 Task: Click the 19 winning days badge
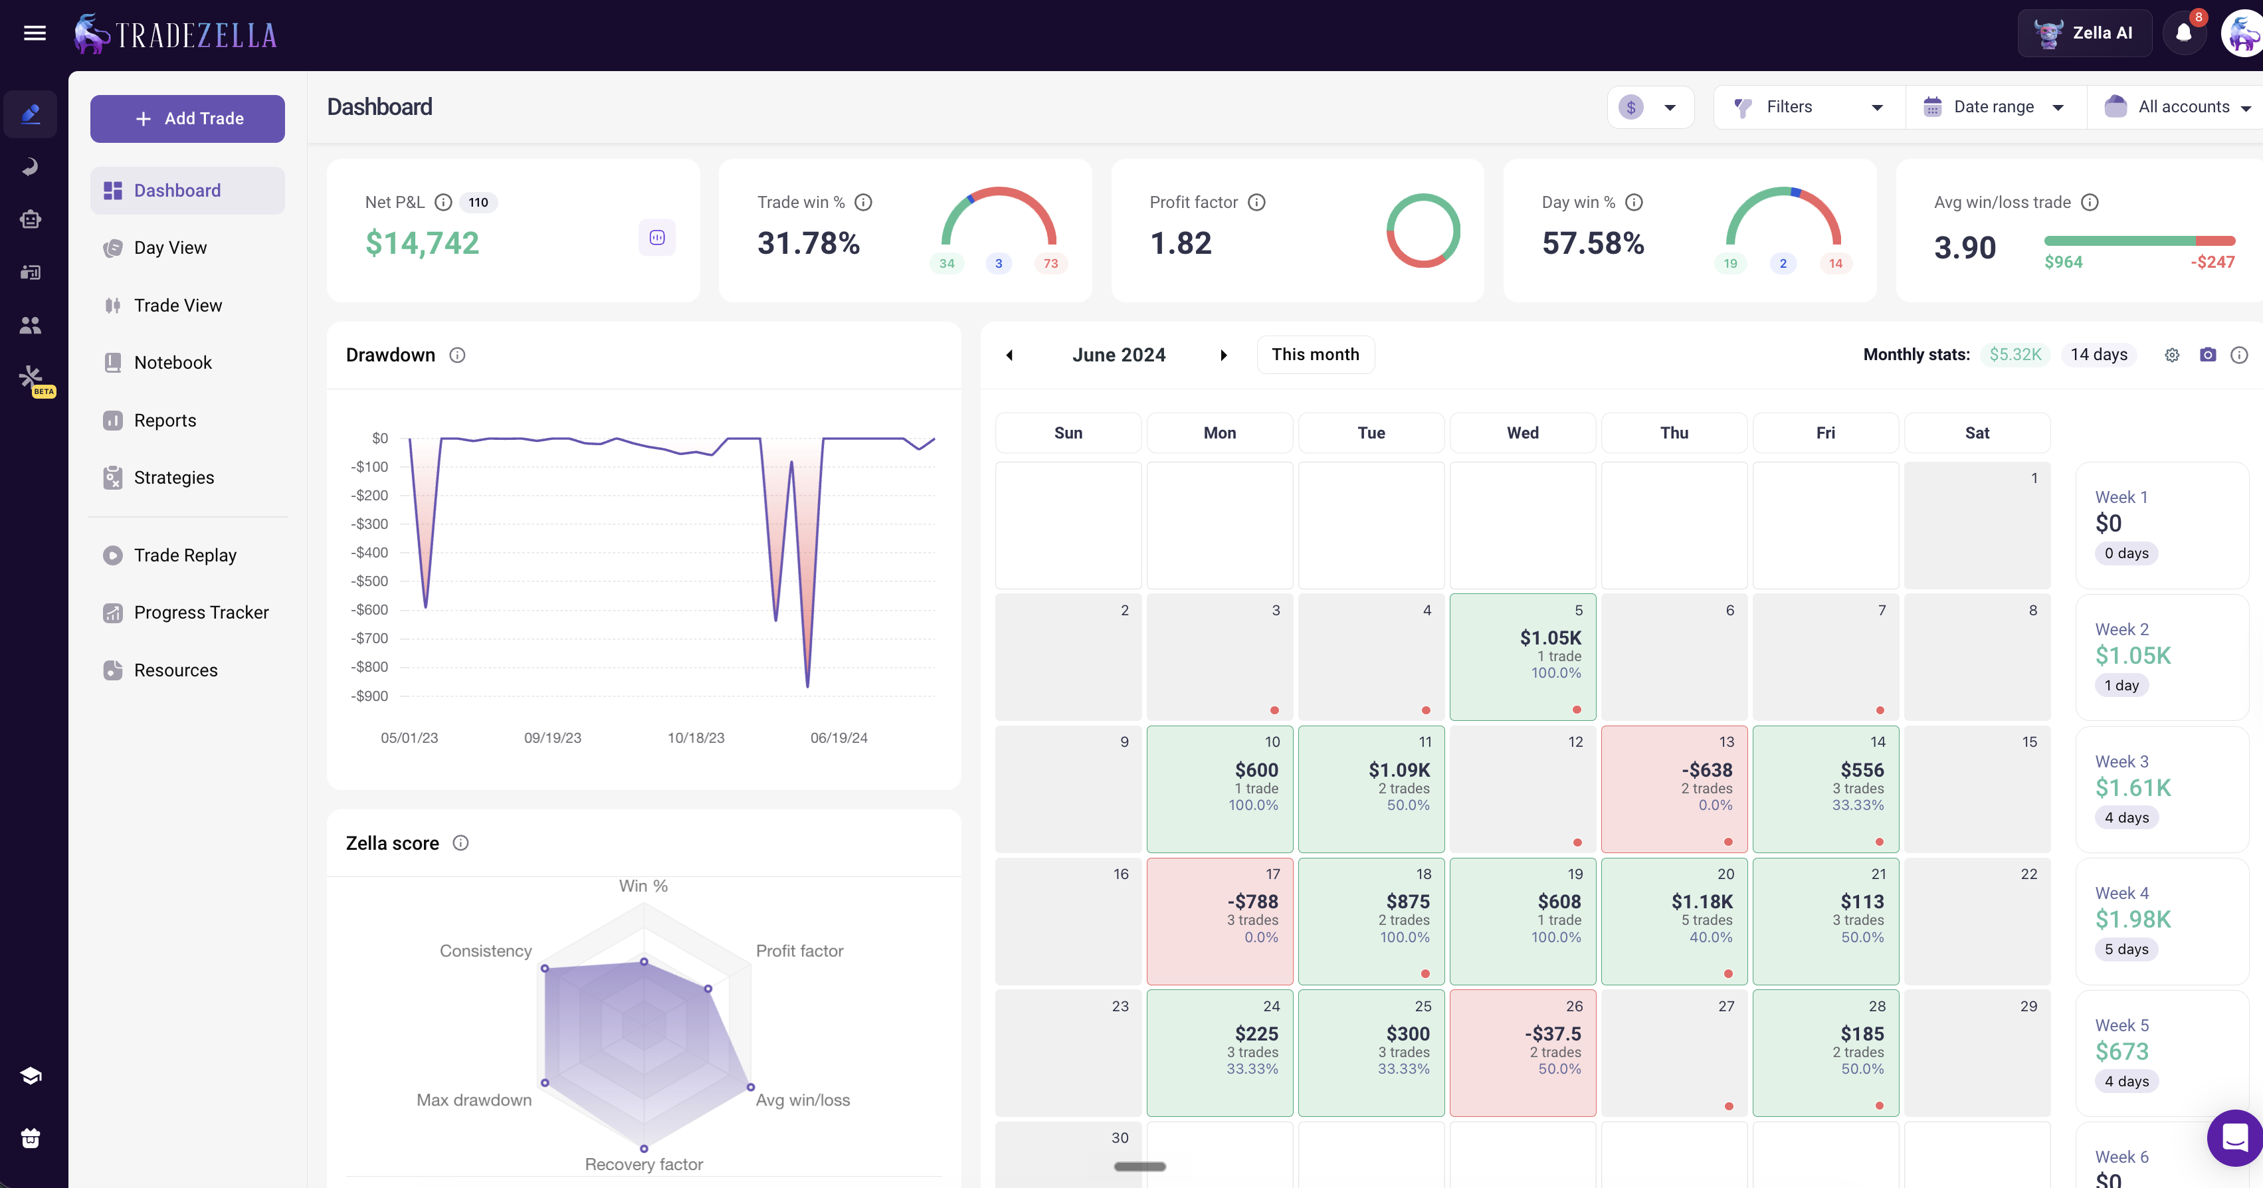click(x=1731, y=264)
